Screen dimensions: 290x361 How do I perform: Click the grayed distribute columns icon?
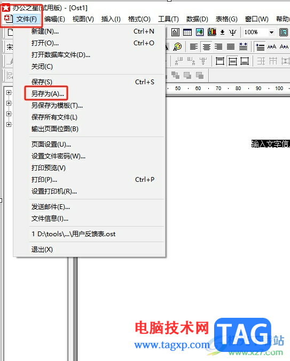click(273, 61)
